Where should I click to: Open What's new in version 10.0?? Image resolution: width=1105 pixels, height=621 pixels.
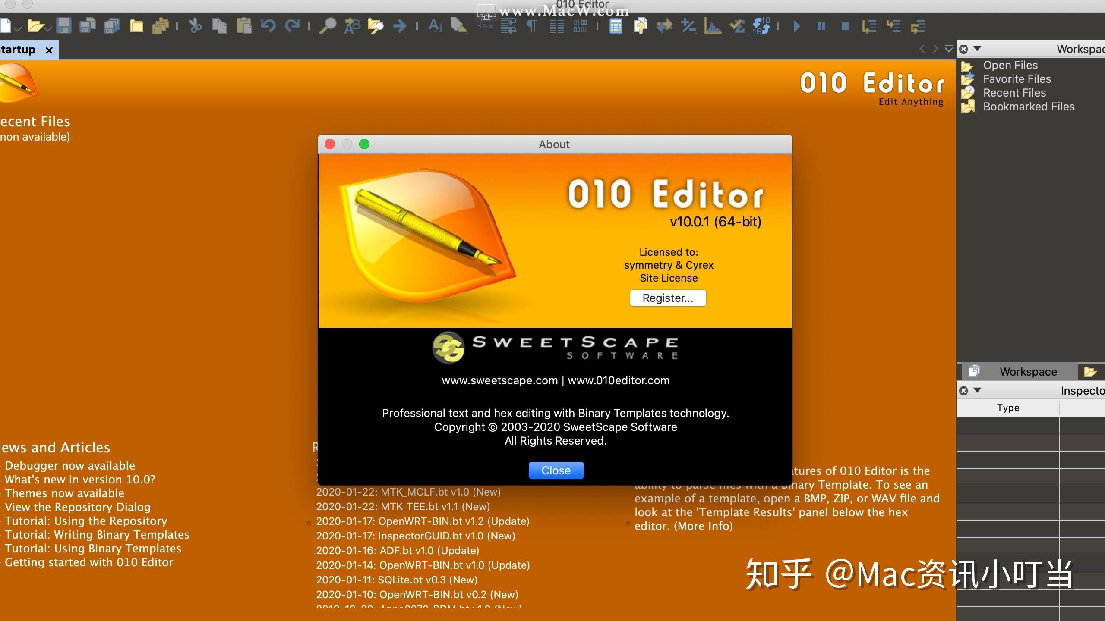pyautogui.click(x=80, y=480)
